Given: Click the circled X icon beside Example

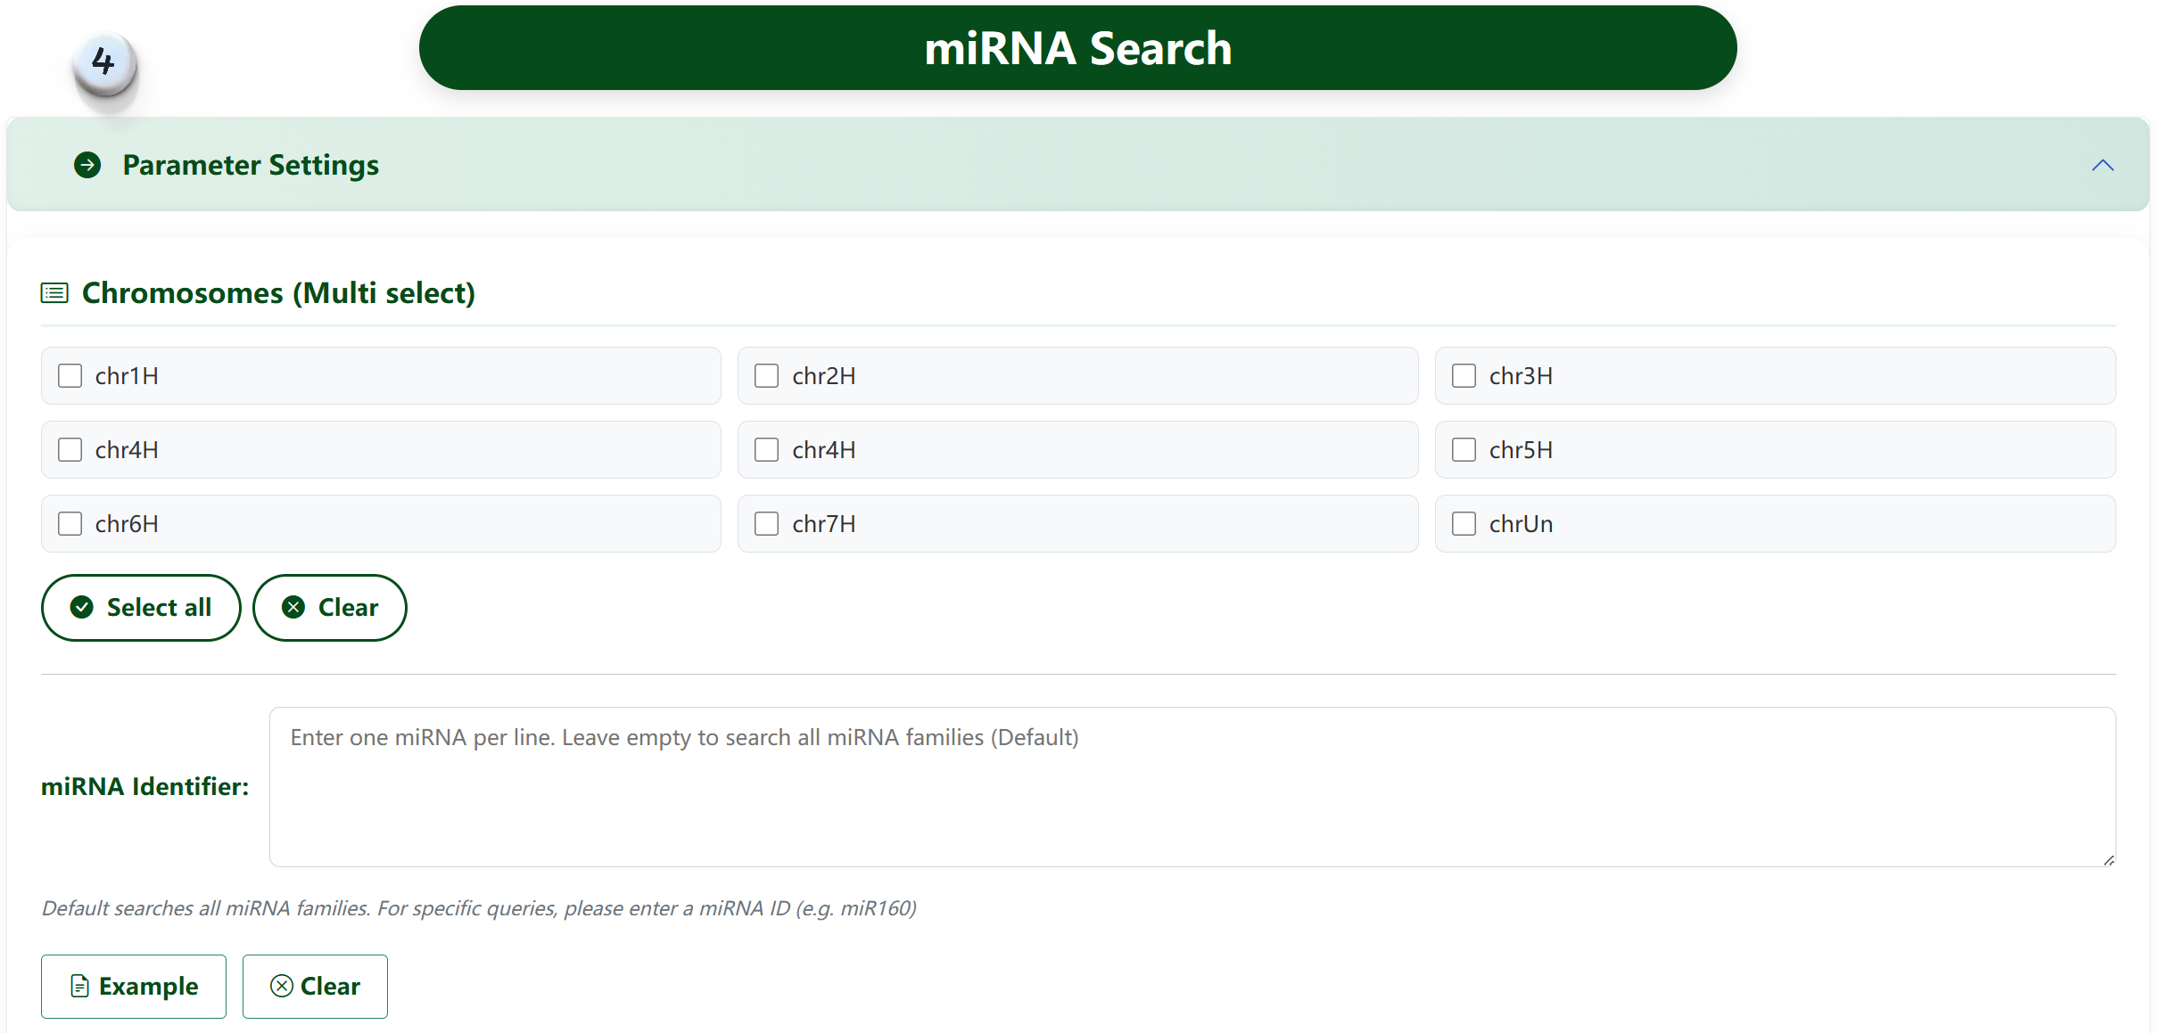Looking at the screenshot, I should click(282, 986).
